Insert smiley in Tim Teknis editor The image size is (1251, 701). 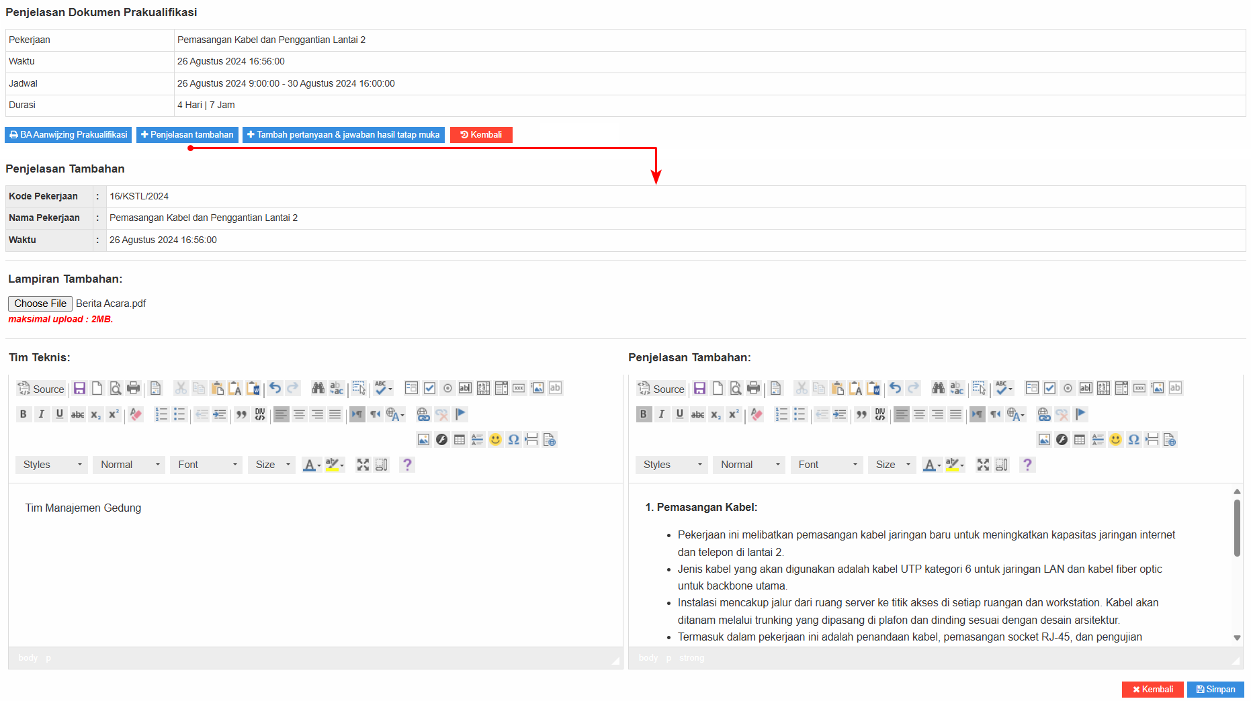(495, 440)
